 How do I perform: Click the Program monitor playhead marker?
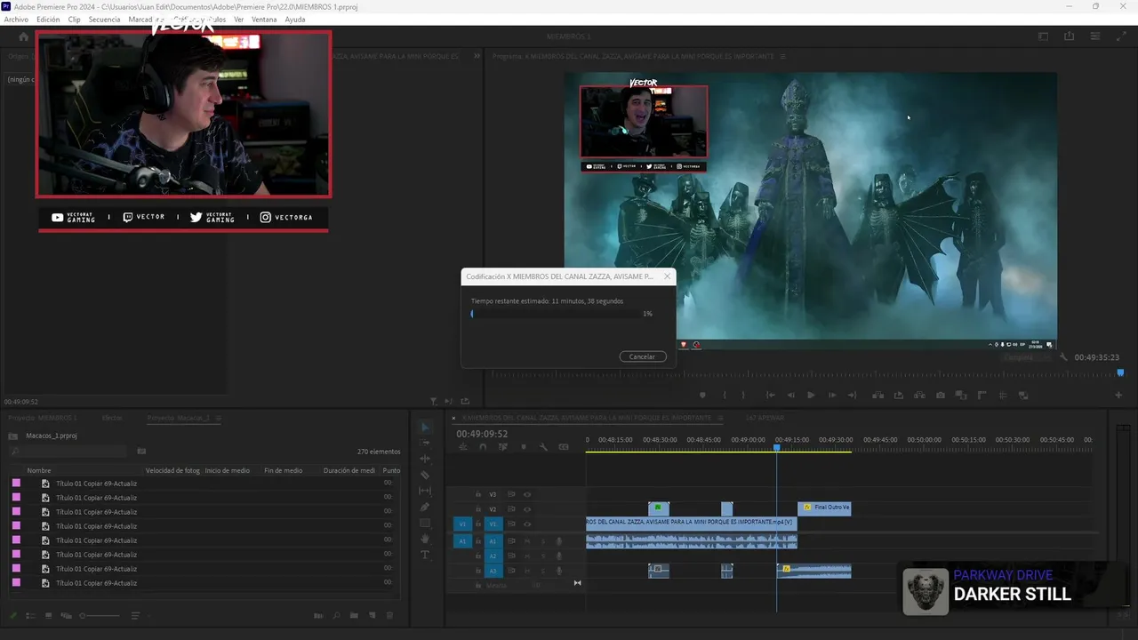coord(1120,373)
